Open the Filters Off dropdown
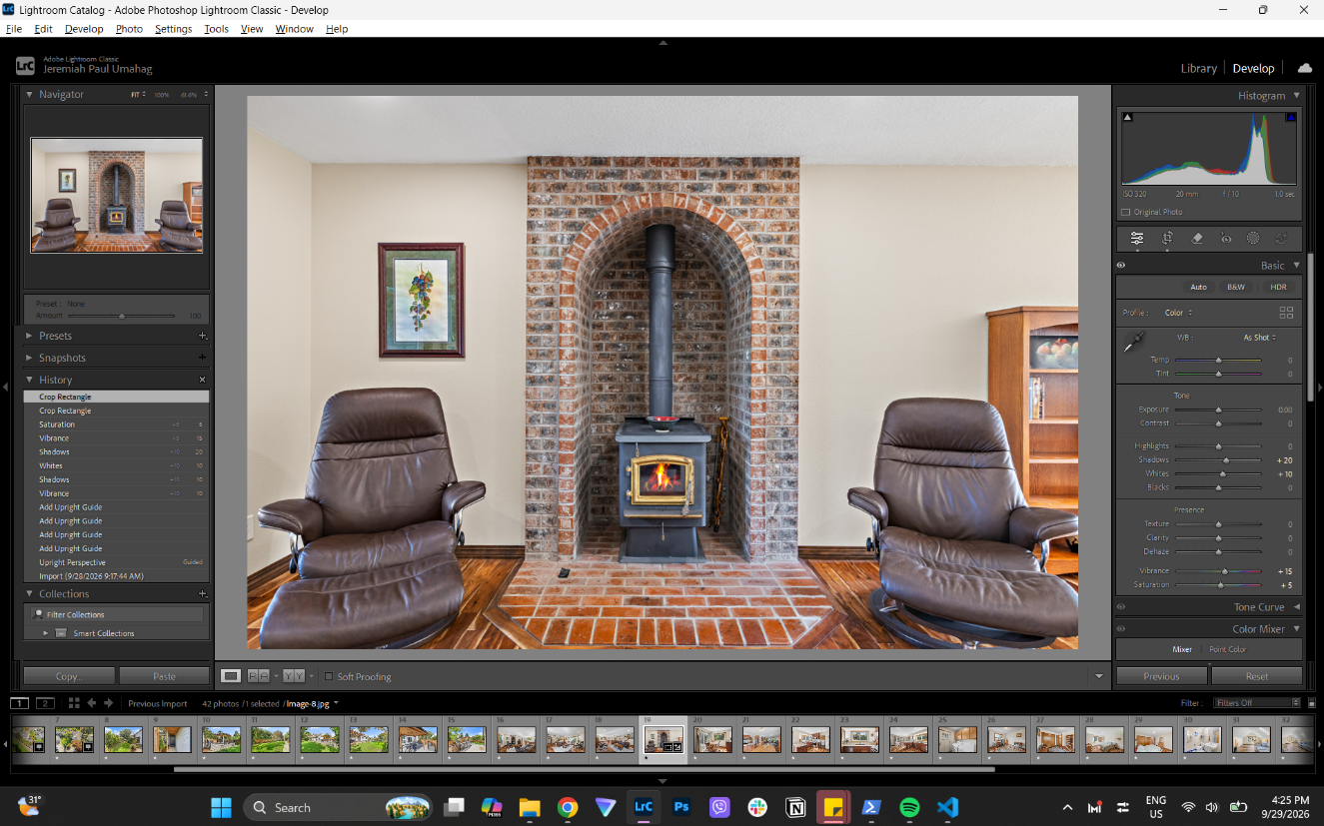 [x=1257, y=703]
